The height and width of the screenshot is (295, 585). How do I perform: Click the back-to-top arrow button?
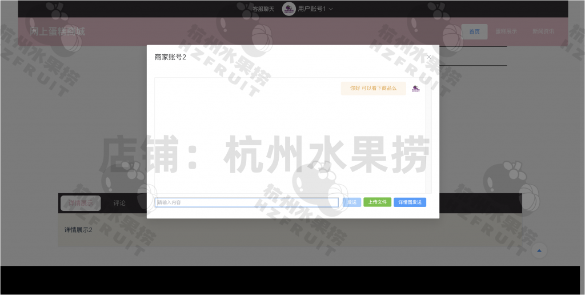click(539, 250)
